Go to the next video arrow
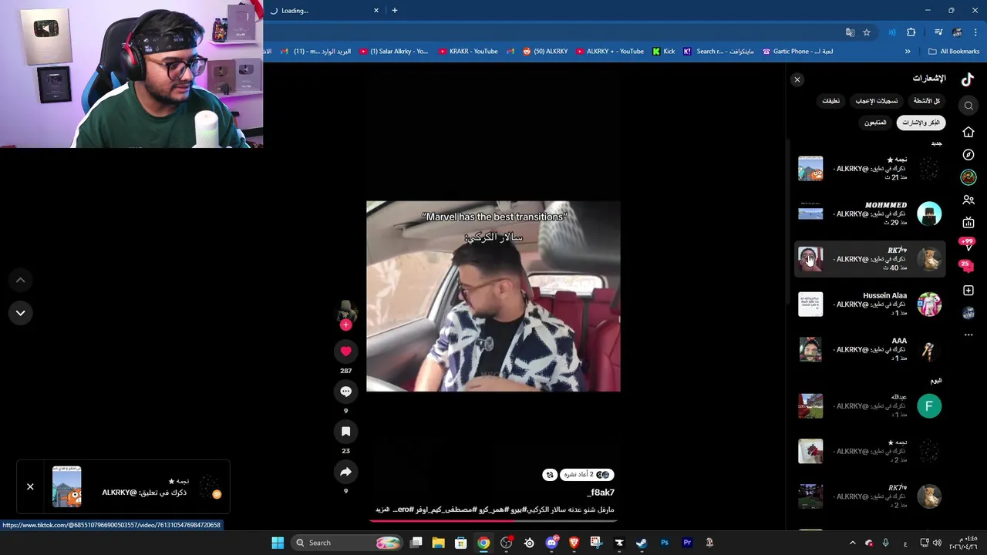 (21, 313)
